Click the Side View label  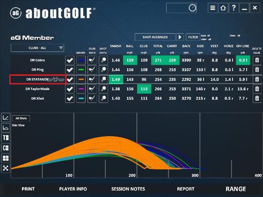pos(18,125)
